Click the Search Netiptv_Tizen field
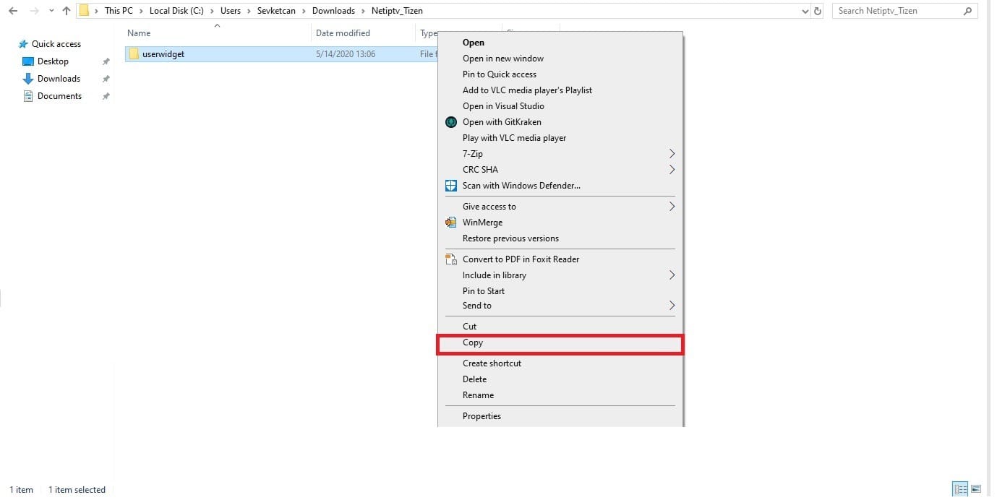The image size is (997, 500). (897, 11)
